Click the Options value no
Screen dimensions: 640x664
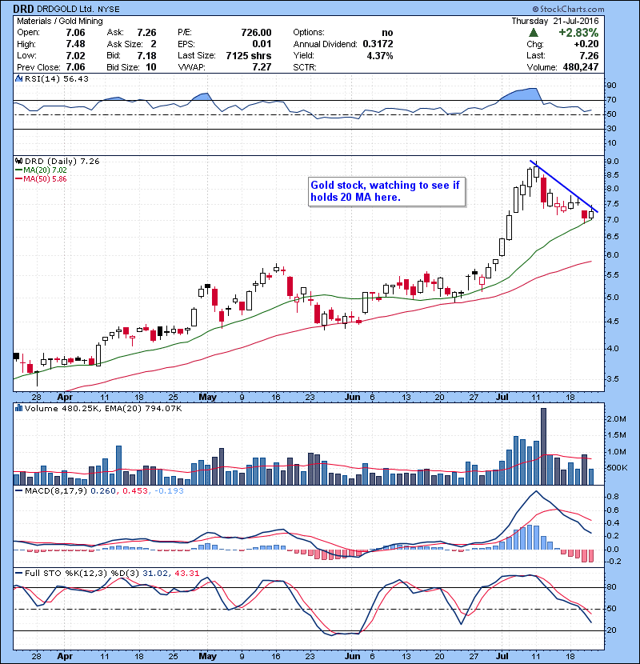tap(387, 33)
